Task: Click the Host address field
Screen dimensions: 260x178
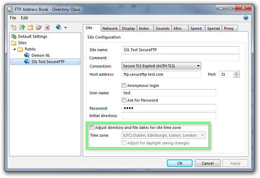Action: point(161,74)
